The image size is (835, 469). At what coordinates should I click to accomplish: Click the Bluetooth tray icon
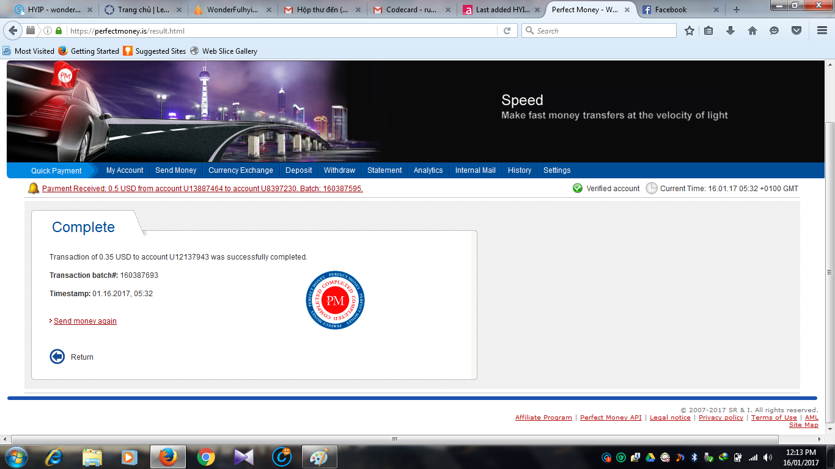(694, 457)
